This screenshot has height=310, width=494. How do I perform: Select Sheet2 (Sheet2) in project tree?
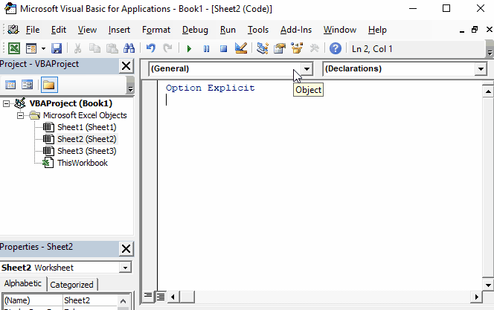pos(86,139)
